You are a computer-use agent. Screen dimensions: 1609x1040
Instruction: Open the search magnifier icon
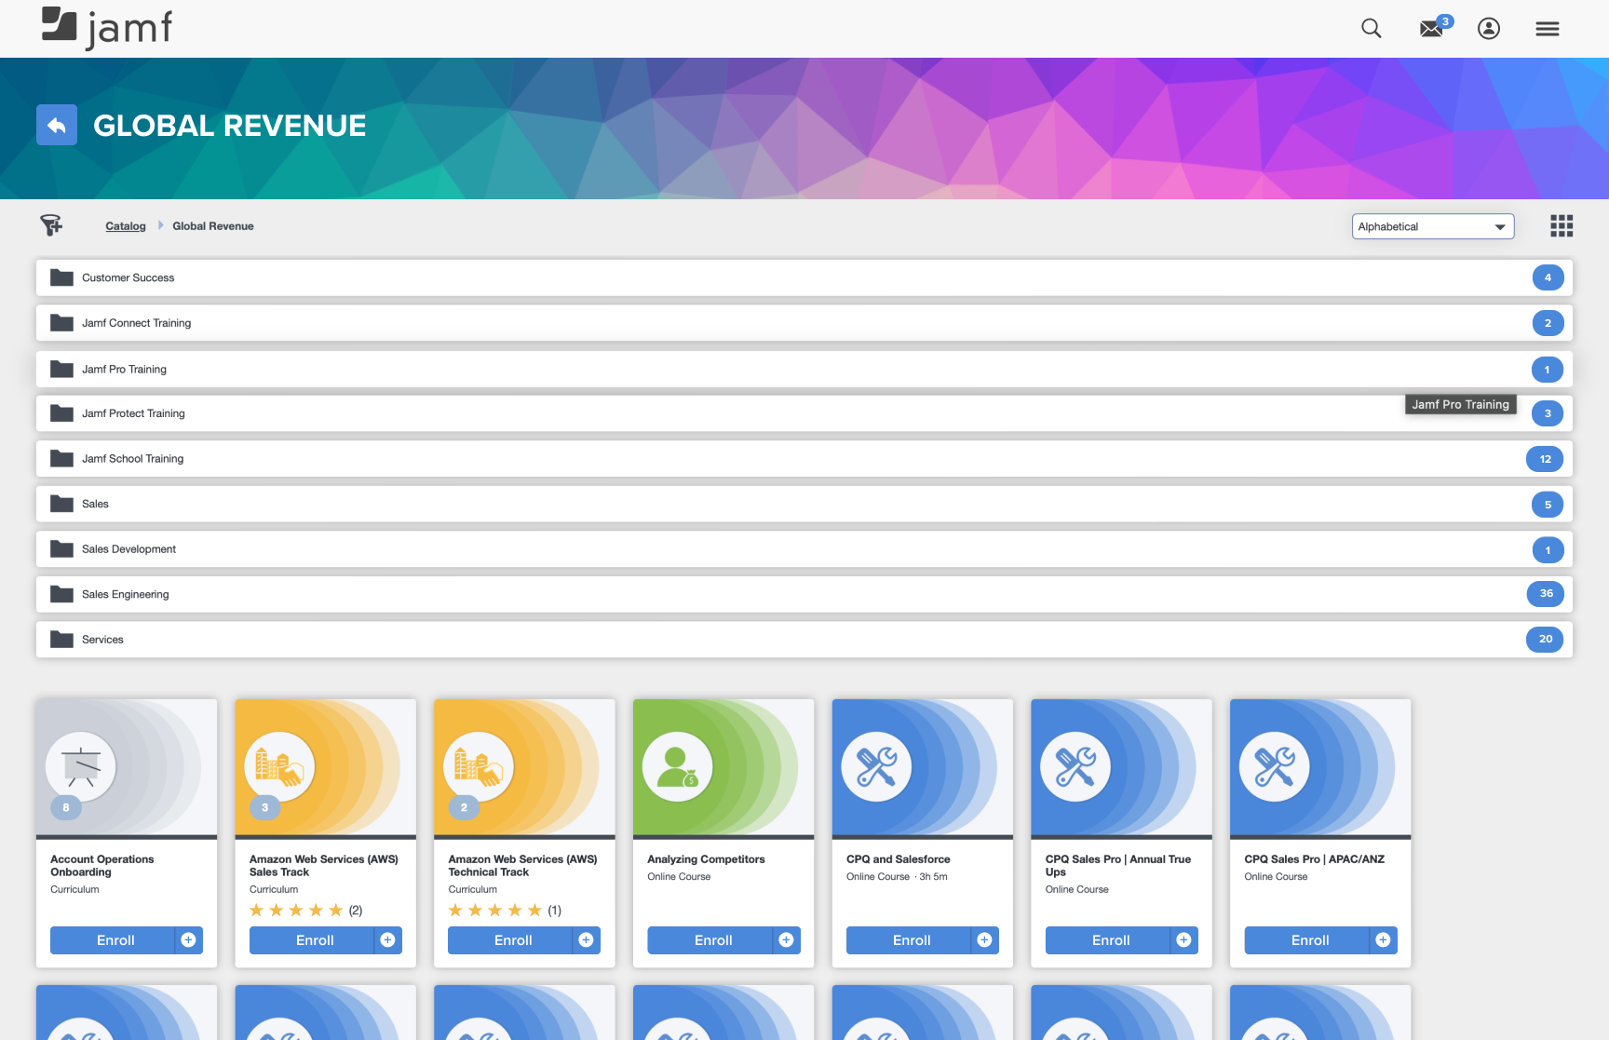(x=1371, y=29)
